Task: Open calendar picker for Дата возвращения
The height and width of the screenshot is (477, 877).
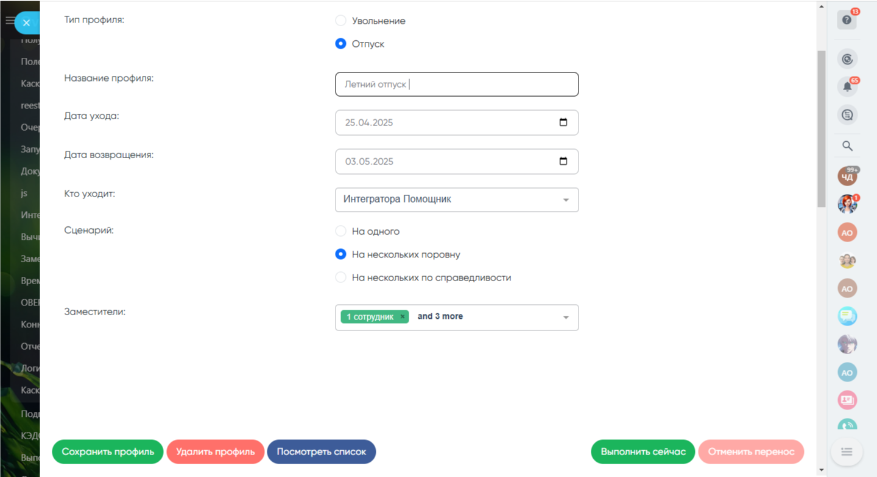Action: [x=563, y=161]
